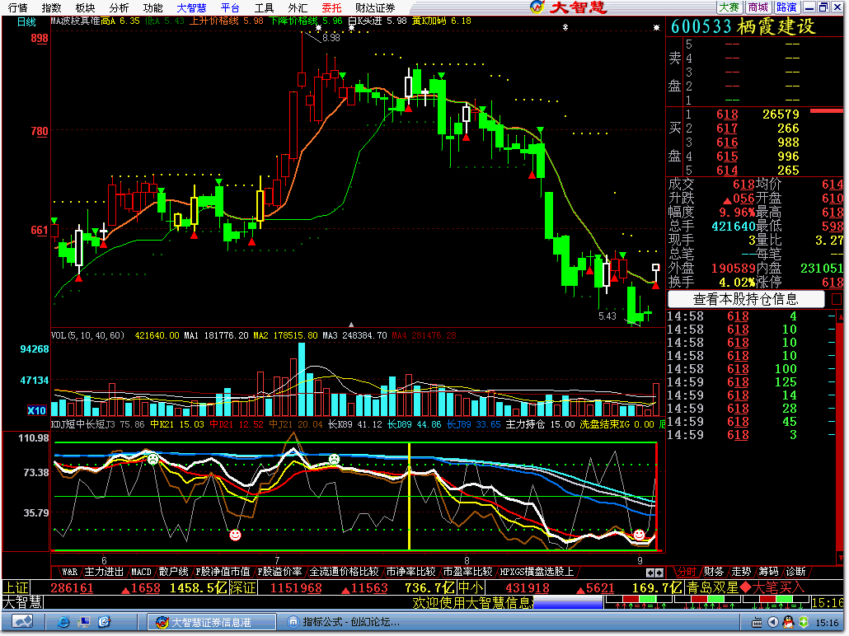Open the 工具 menu
The width and height of the screenshot is (849, 636).
coord(264,7)
